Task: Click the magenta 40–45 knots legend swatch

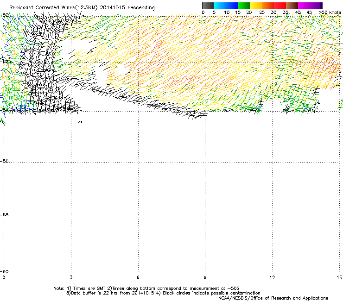Action: click(304, 6)
